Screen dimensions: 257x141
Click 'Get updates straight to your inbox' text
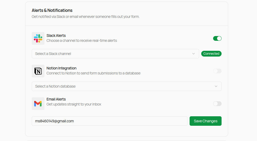click(x=74, y=104)
